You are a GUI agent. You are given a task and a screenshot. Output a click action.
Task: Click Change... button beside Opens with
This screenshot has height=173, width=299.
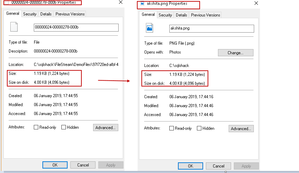pyautogui.click(x=236, y=53)
